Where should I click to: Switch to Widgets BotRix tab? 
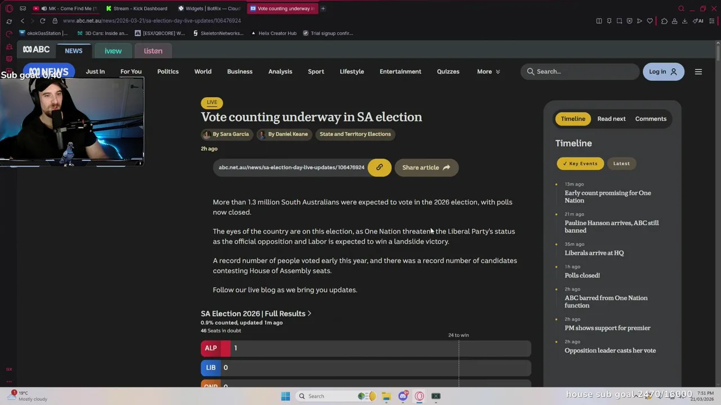pos(209,8)
